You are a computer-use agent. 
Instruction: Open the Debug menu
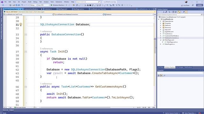pos(35,2)
